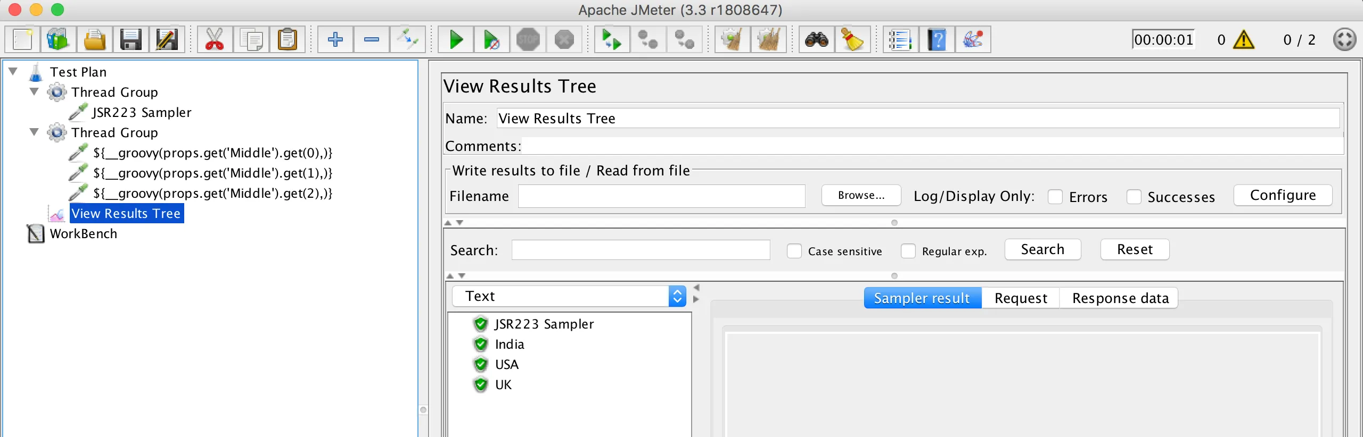Select the groovy get(1) sampler

point(212,173)
